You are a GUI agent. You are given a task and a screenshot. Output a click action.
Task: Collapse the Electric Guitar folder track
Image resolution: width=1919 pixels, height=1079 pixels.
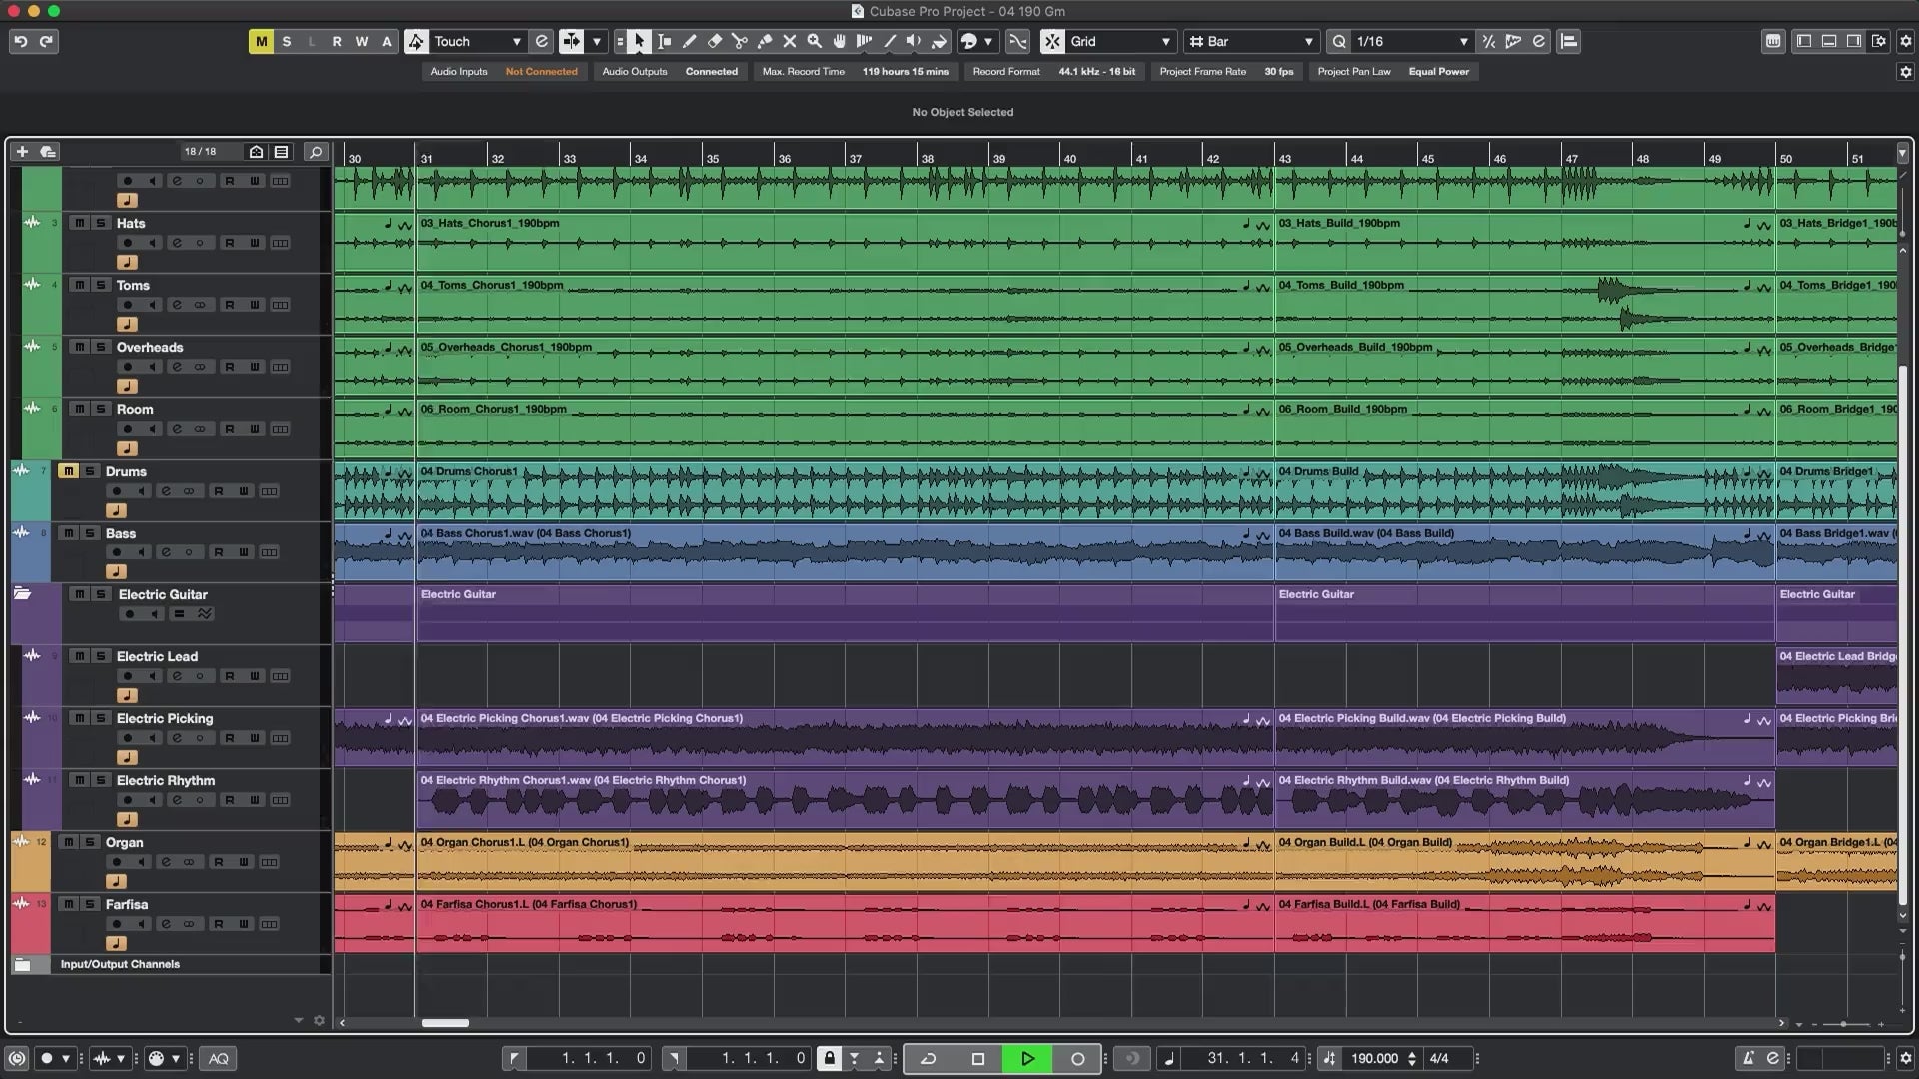[22, 594]
